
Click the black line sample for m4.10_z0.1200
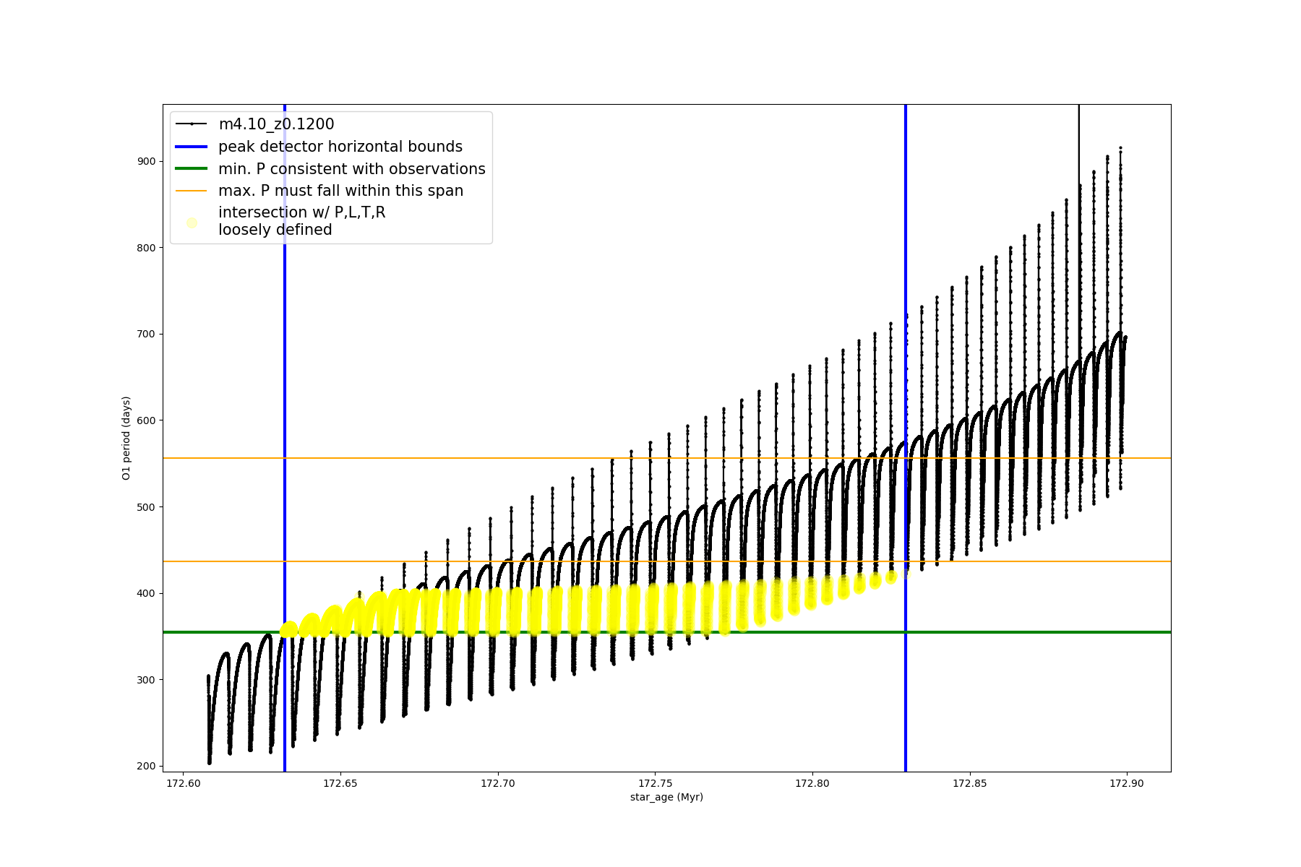coord(192,124)
